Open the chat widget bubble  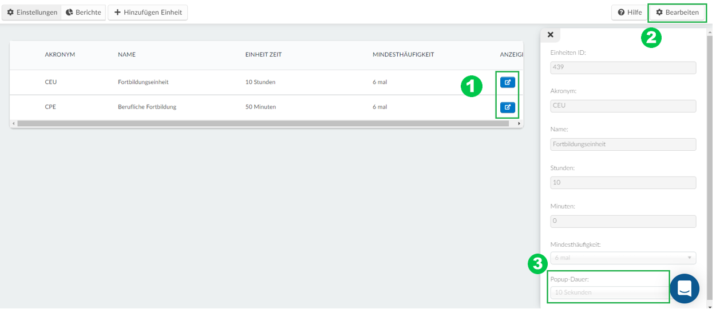(x=685, y=288)
